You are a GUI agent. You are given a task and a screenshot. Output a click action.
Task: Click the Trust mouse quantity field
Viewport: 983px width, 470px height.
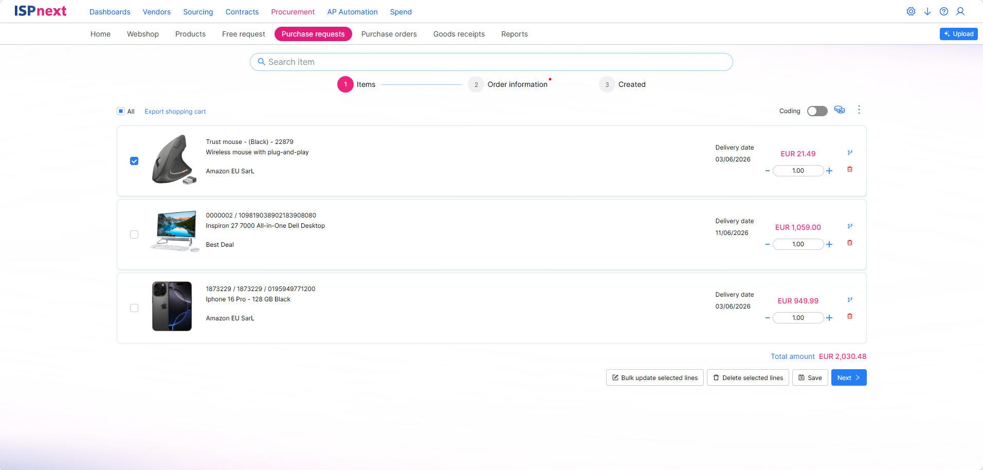pos(798,171)
